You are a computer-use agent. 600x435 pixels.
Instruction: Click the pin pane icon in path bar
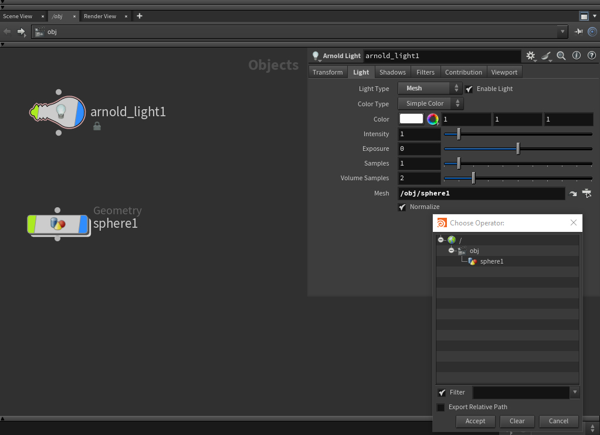[578, 31]
